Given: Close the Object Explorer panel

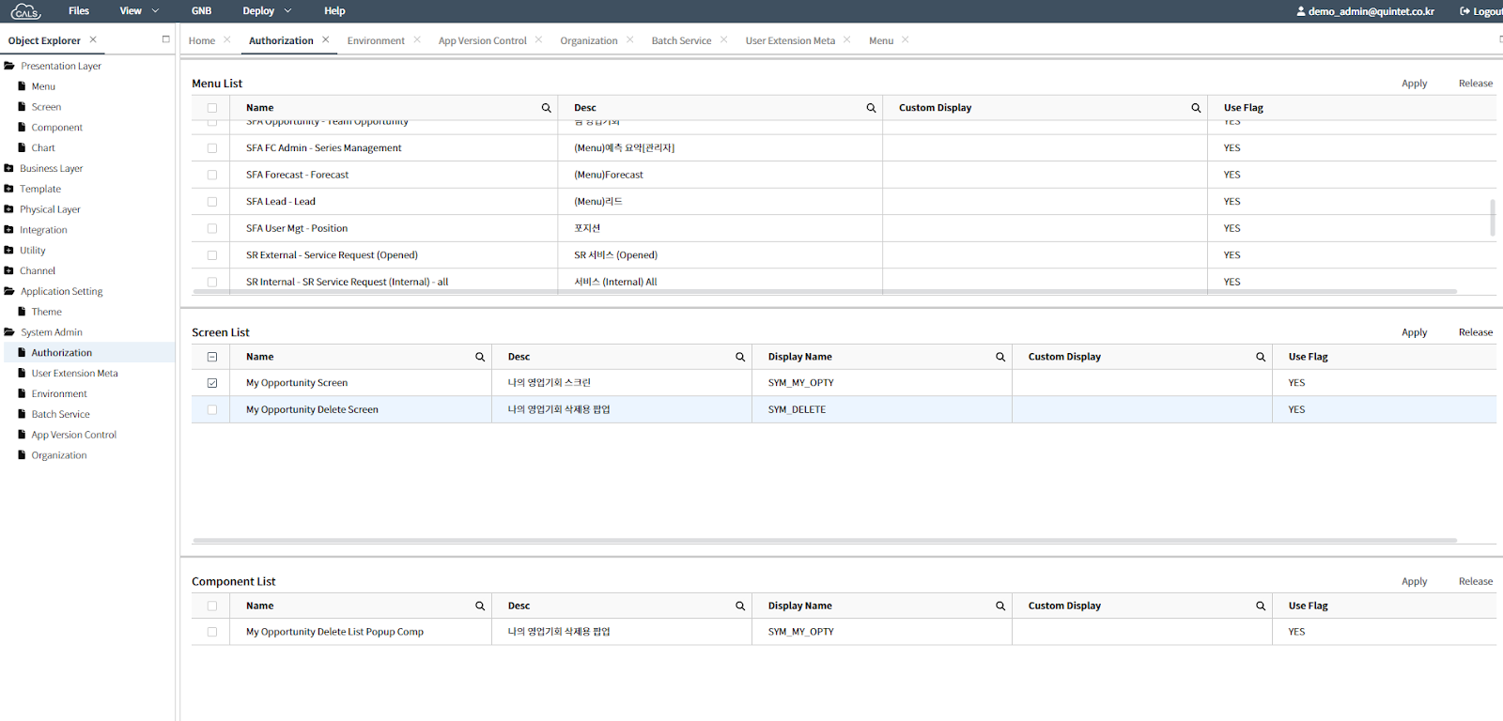Looking at the screenshot, I should [x=93, y=39].
